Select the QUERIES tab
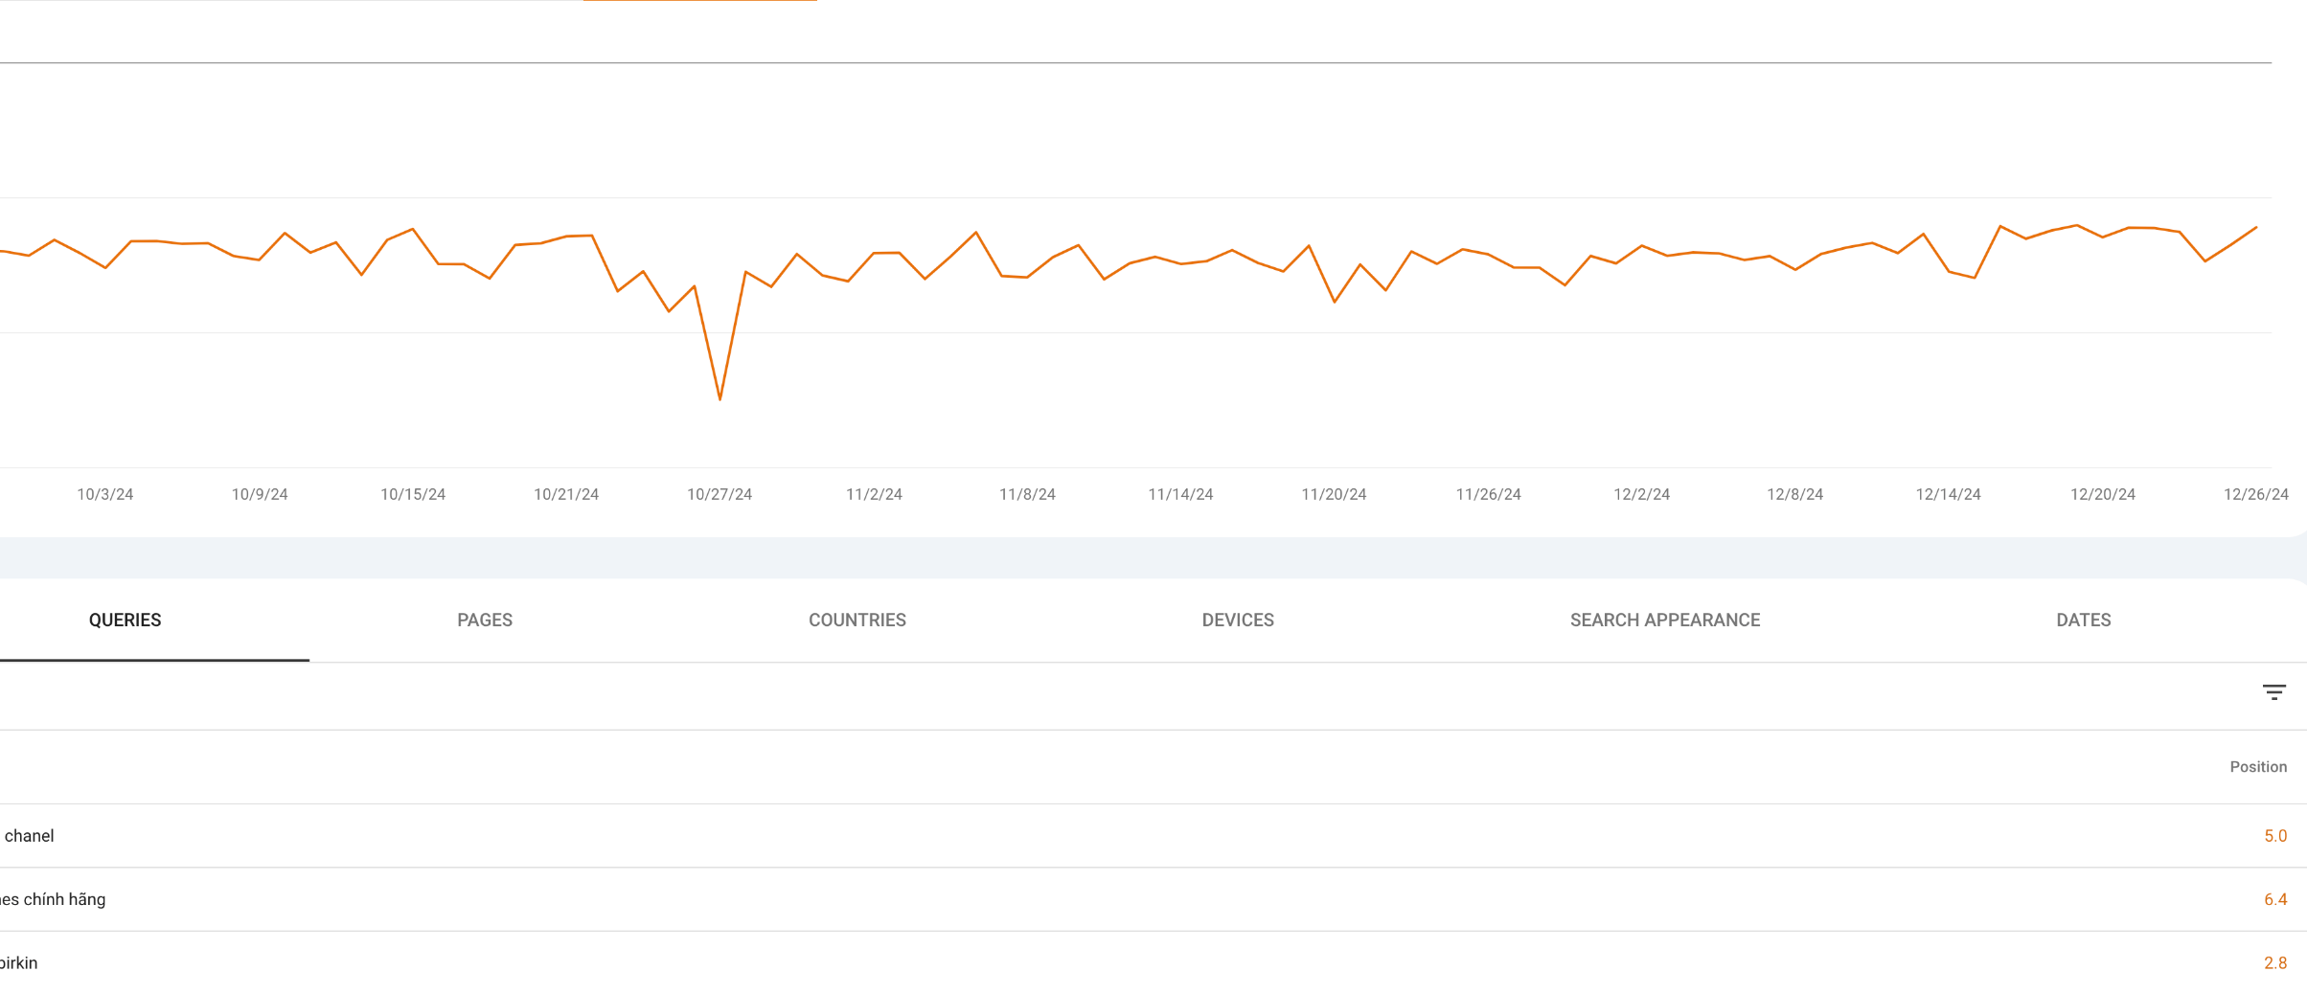The height and width of the screenshot is (994, 2307). point(126,620)
